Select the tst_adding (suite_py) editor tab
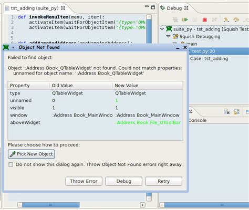Screen dimensions: 249x210 pyautogui.click(x=35, y=8)
